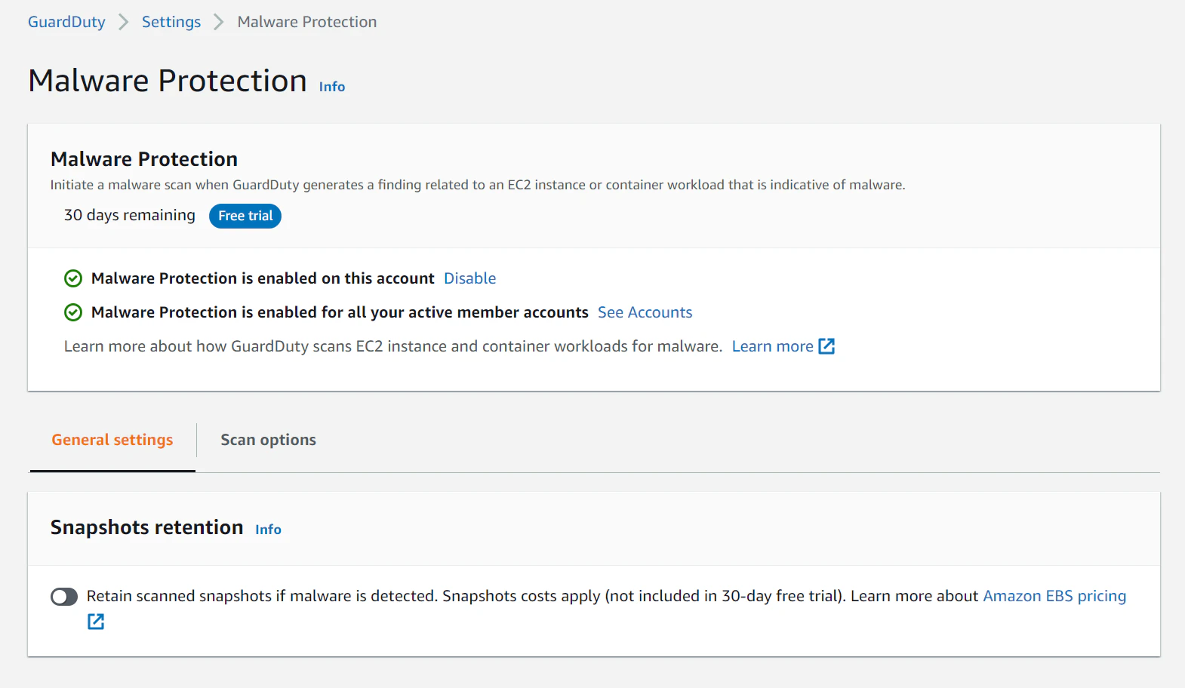Screen dimensions: 1185x688
Task: Click the See Accounts link
Action: point(645,312)
